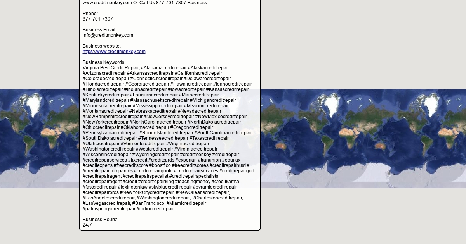466x244 pixels.
Task: Click the #indiocreeitrepair keyword
Action: 155,209
